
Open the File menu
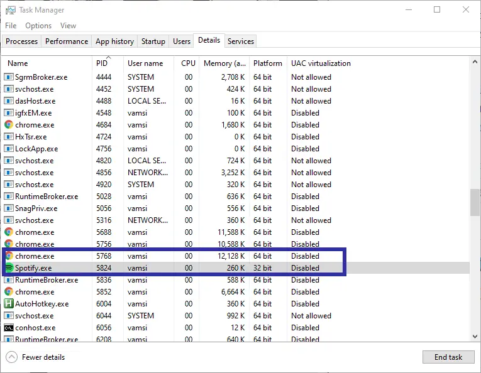point(11,26)
